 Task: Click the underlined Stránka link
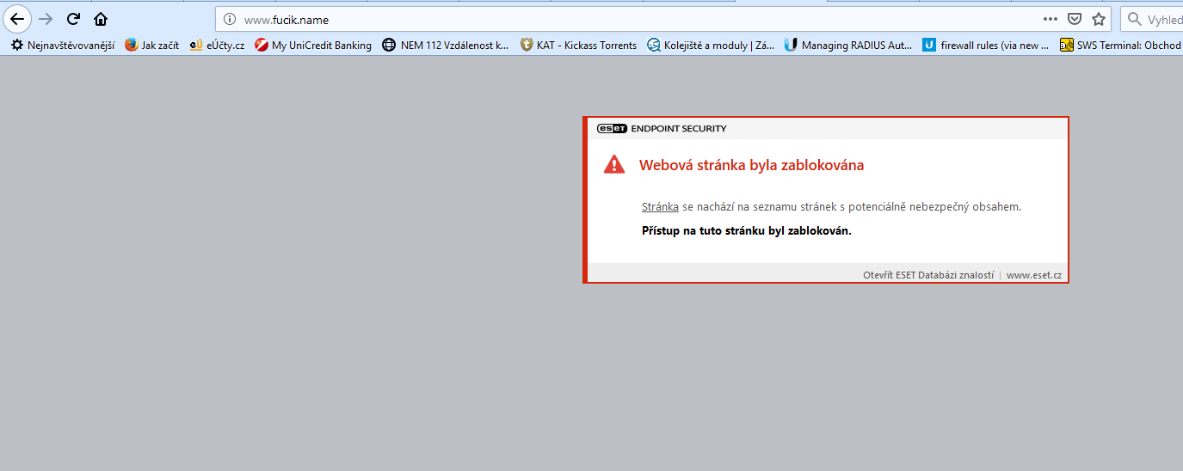(x=660, y=206)
